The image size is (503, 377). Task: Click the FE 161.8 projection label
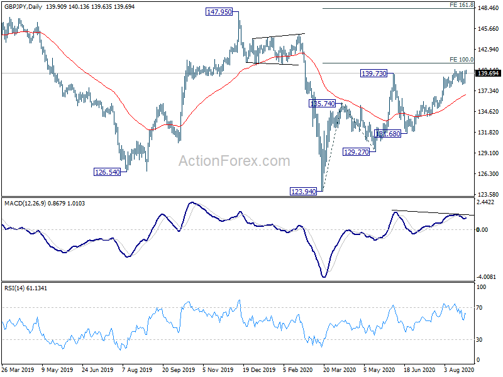click(x=462, y=5)
